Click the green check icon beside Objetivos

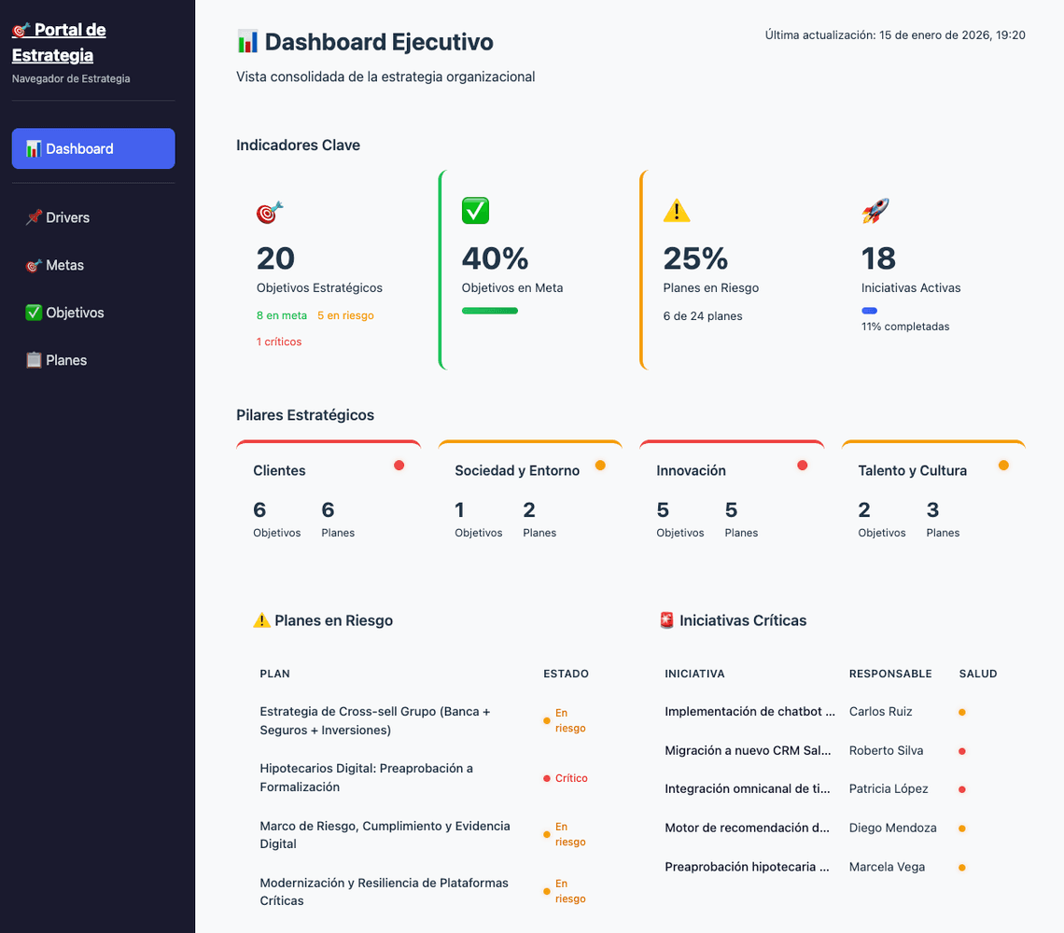(x=34, y=313)
